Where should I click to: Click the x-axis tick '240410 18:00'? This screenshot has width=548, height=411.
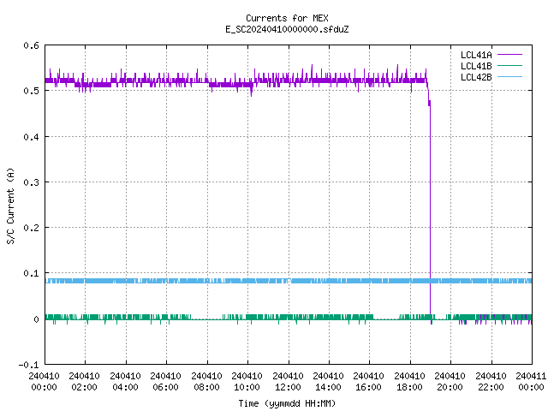pos(409,381)
